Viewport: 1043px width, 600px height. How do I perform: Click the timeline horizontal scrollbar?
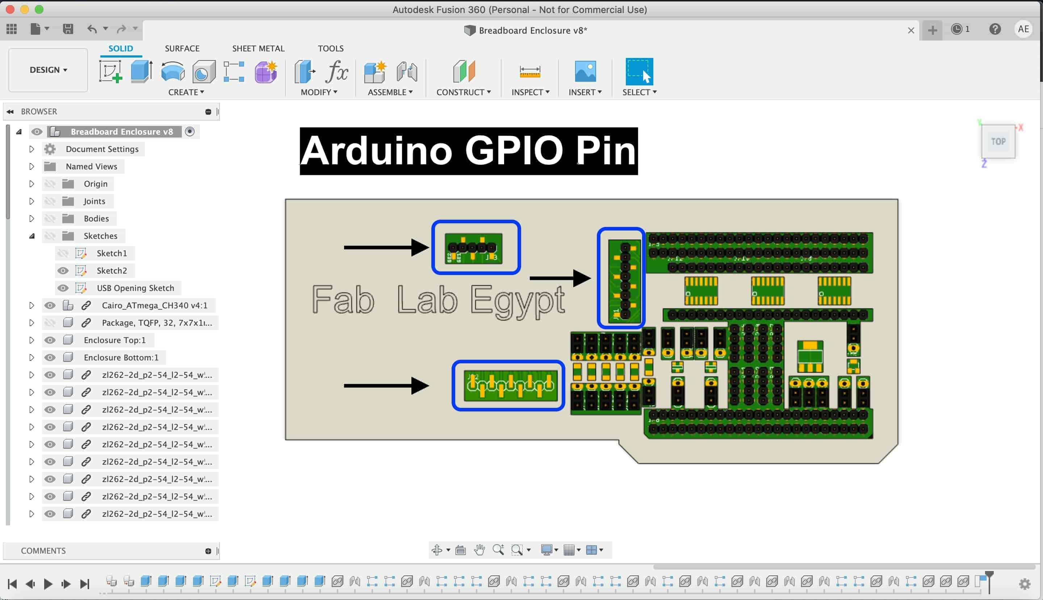click(x=844, y=567)
